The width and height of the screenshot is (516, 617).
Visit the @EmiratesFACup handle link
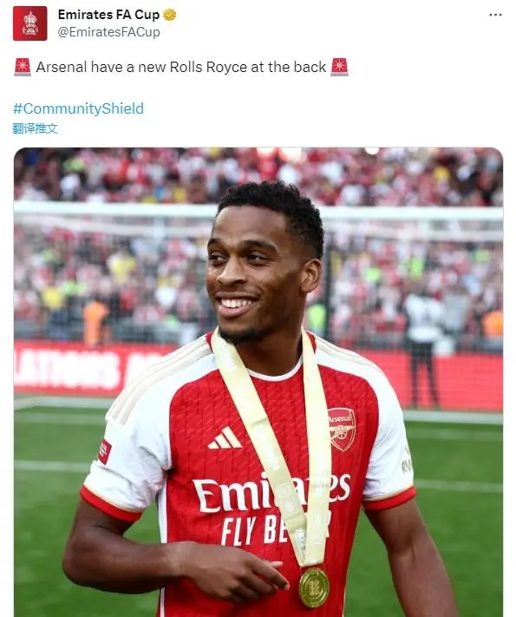[108, 32]
